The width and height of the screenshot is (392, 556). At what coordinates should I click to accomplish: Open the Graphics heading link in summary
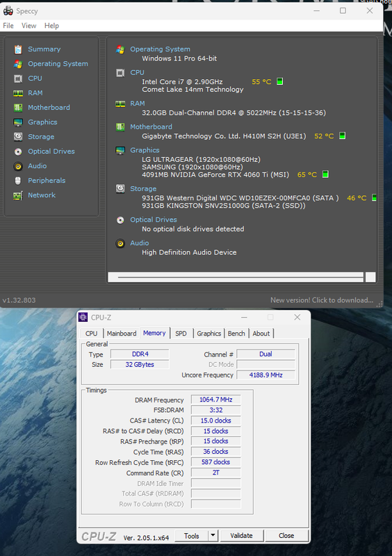point(145,150)
